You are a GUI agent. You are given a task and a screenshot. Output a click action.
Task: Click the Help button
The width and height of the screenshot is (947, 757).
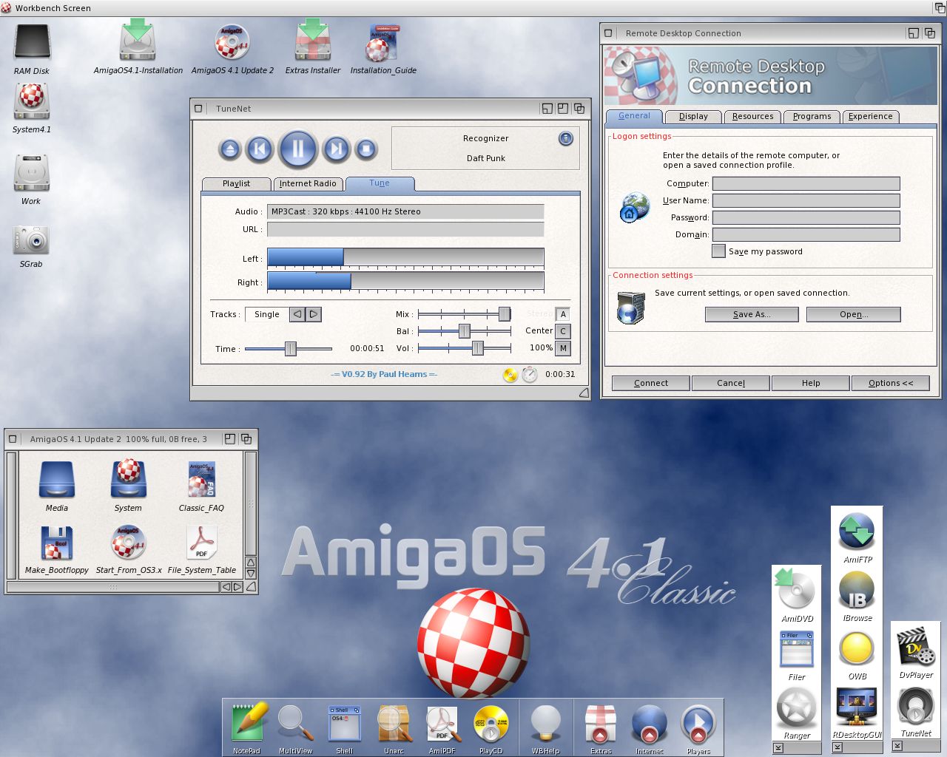(x=811, y=383)
